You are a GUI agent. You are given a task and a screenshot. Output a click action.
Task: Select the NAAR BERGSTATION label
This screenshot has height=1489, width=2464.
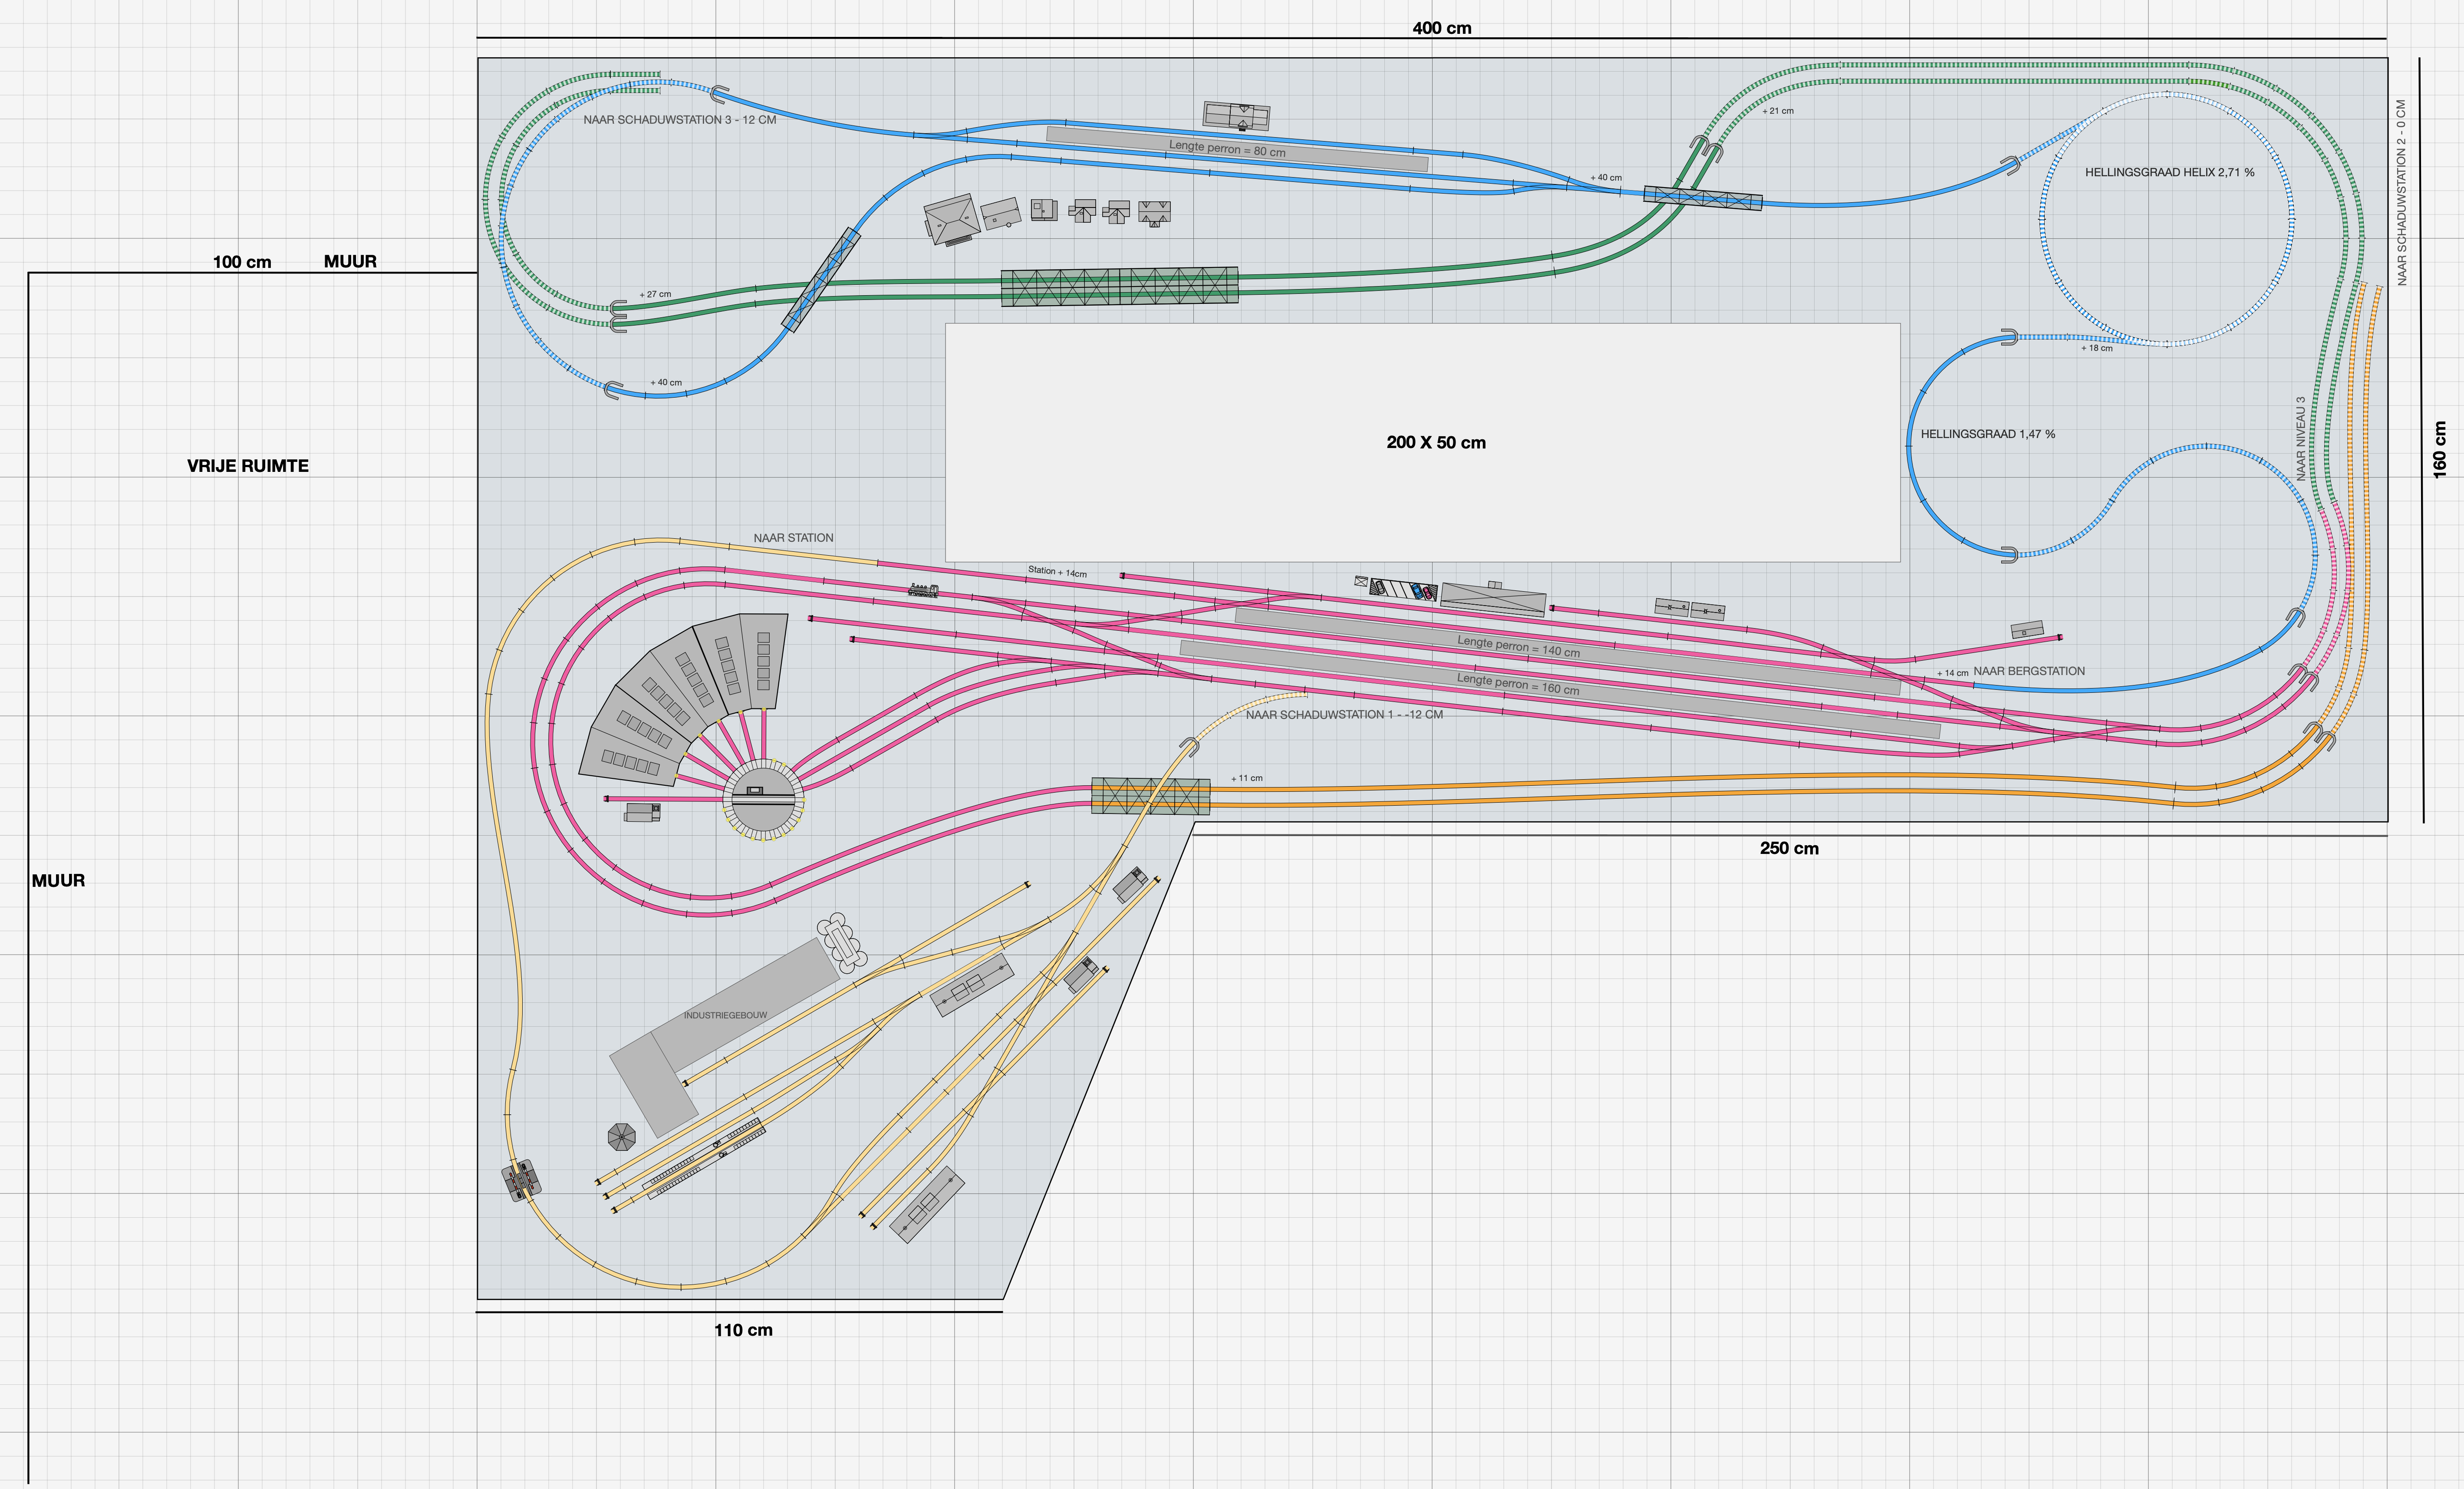point(2029,671)
